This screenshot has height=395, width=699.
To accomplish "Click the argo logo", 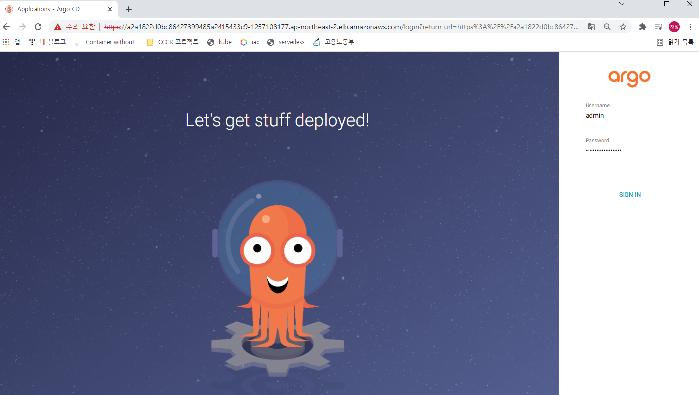I will [629, 78].
